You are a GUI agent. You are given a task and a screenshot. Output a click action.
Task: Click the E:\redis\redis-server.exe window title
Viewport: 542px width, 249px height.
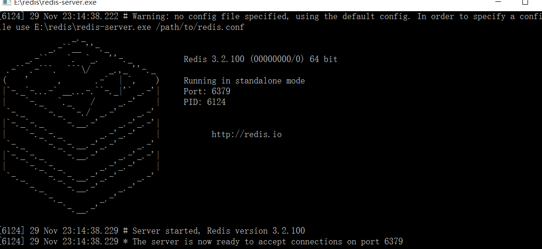55,3
